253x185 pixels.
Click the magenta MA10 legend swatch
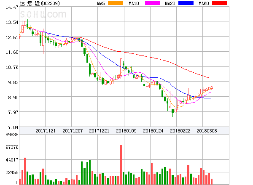pos(153,3)
